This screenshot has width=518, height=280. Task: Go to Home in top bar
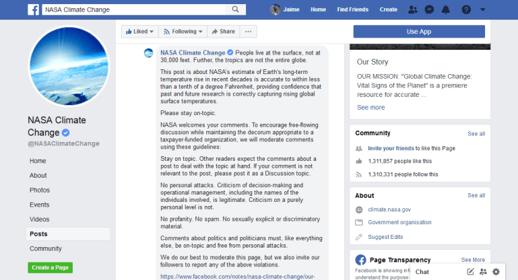click(318, 9)
